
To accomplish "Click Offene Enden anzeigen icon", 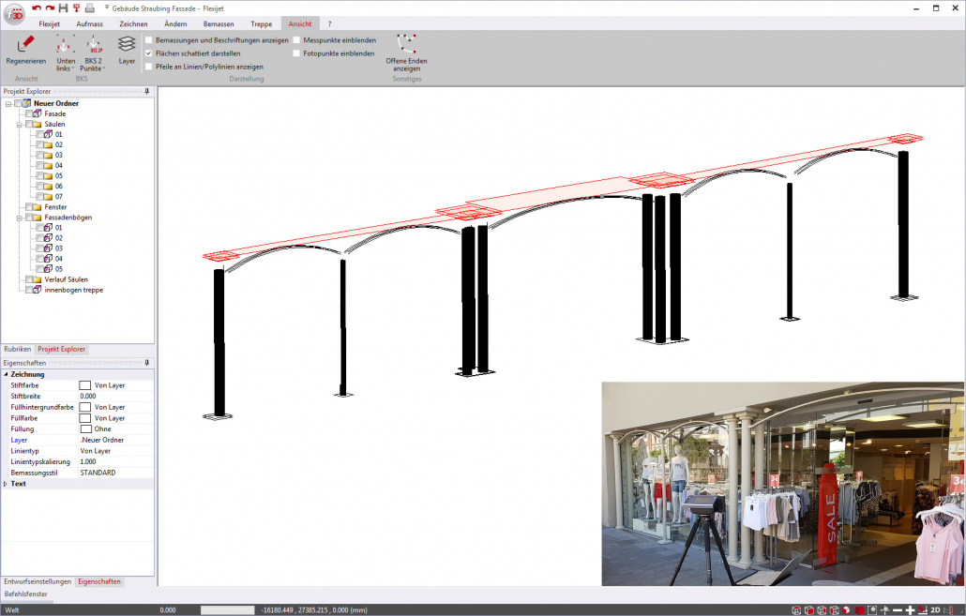I will [x=406, y=45].
